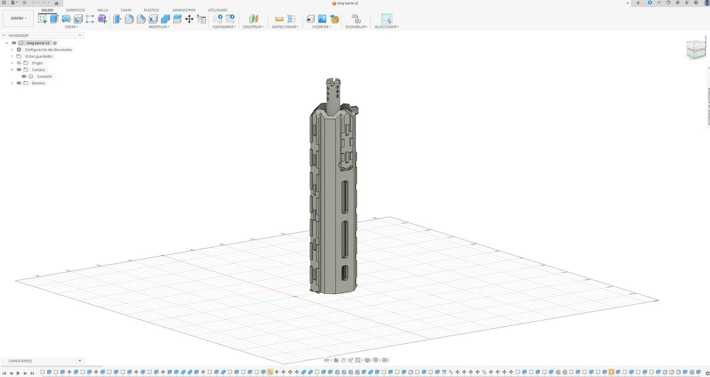Click the Fillet tool in Modificar
Image resolution: width=710 pixels, height=377 pixels.
click(129, 19)
